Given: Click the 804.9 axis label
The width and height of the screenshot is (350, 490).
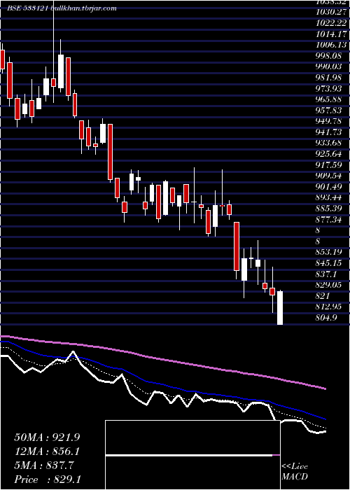Looking at the screenshot, I should click(x=327, y=318).
